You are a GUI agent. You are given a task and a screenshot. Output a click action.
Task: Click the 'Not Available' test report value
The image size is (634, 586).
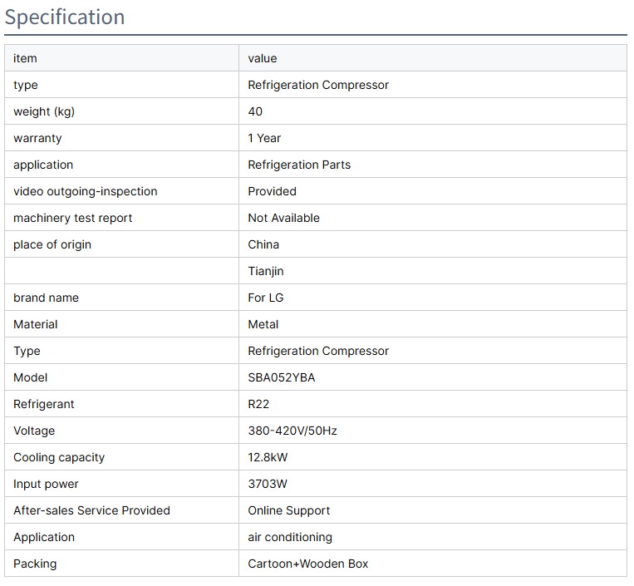[x=283, y=218]
